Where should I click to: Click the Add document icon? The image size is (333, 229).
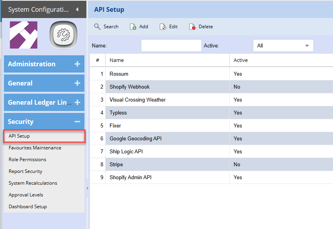133,27
